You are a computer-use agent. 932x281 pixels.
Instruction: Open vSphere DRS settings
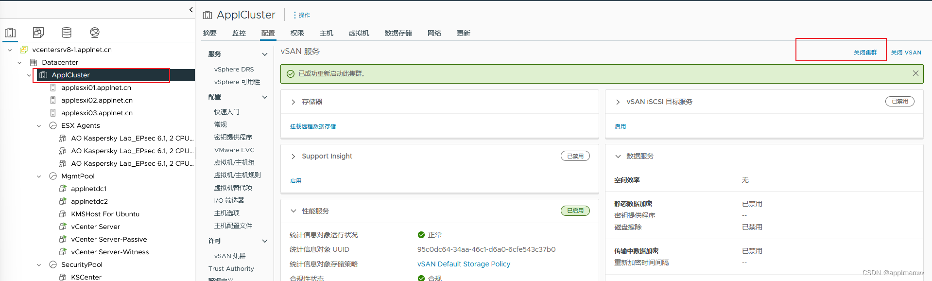[x=234, y=70]
